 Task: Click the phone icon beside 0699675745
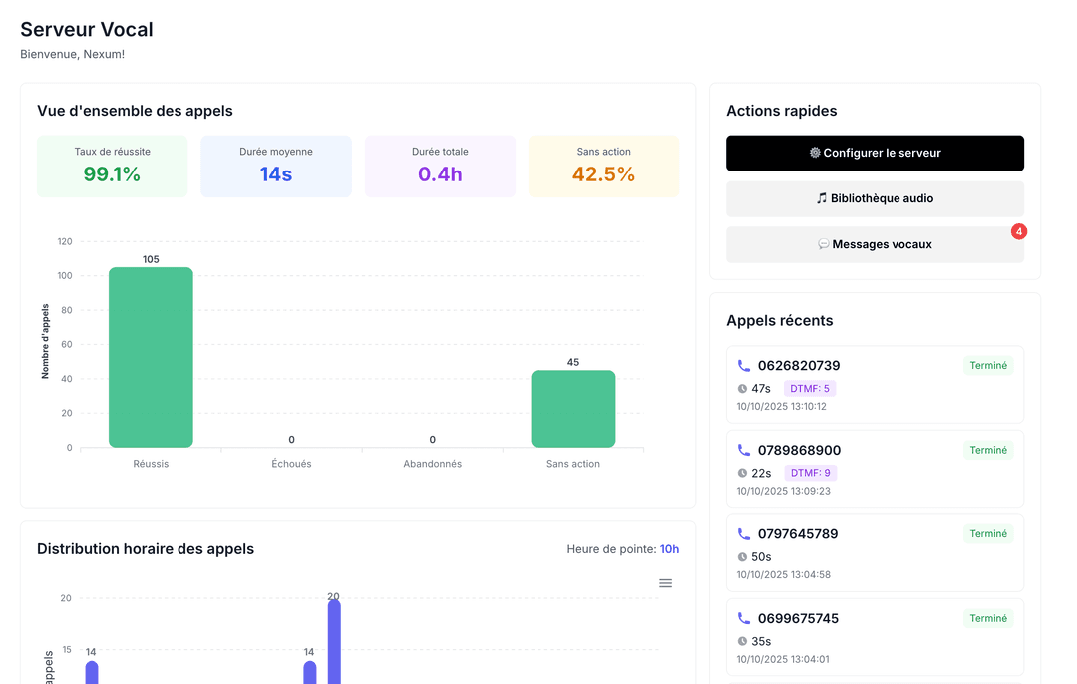coord(743,618)
